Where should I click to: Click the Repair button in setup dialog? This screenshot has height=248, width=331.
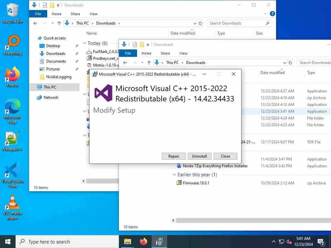click(x=174, y=156)
